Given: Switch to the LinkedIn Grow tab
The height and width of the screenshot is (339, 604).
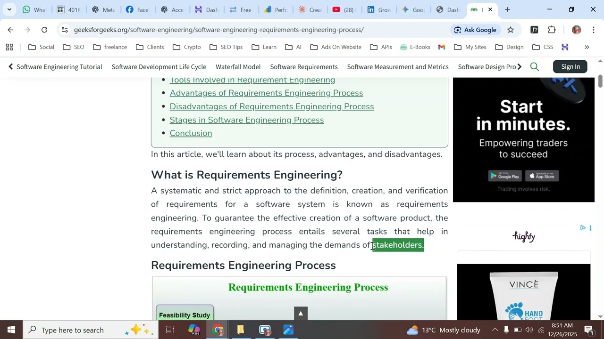Looking at the screenshot, I should click(378, 9).
